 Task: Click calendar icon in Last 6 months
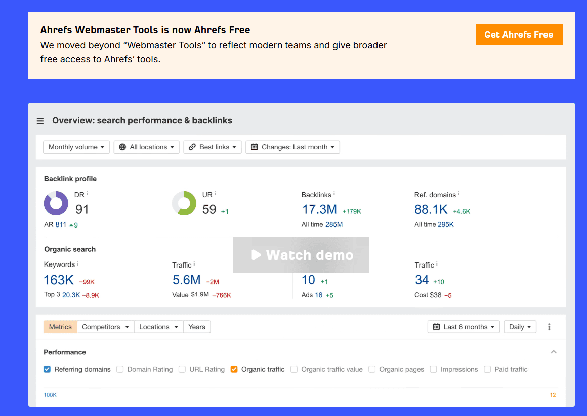pos(436,327)
